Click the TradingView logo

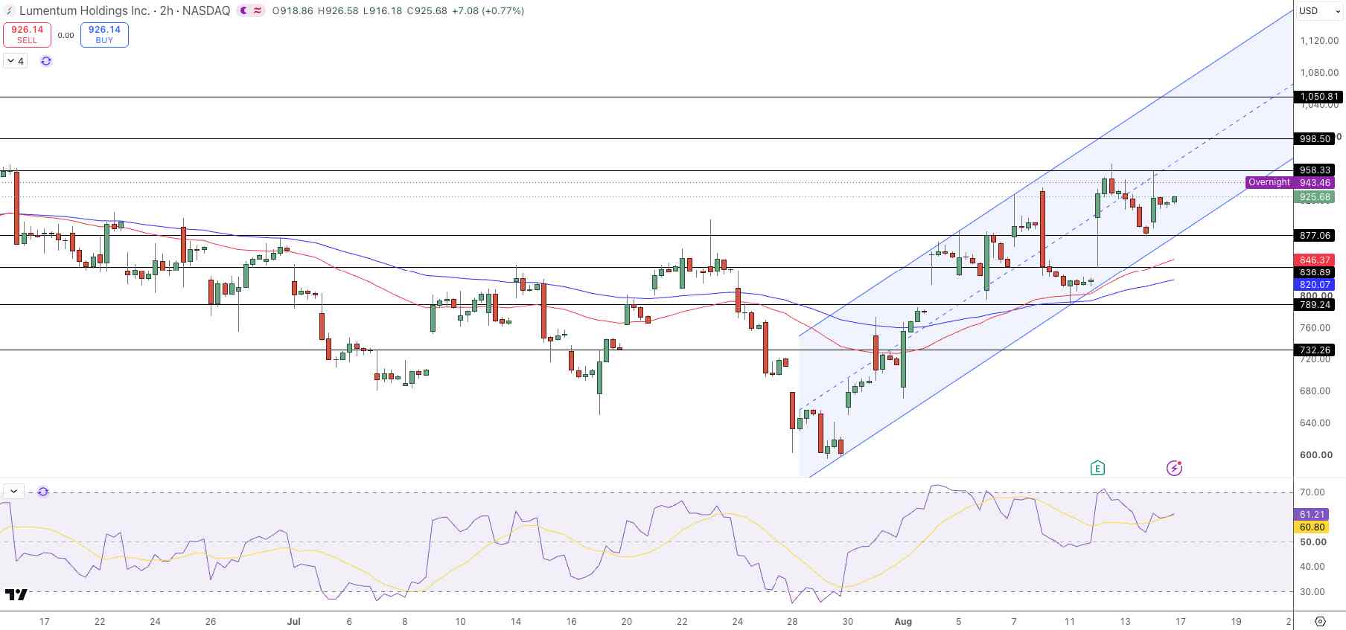click(x=16, y=594)
